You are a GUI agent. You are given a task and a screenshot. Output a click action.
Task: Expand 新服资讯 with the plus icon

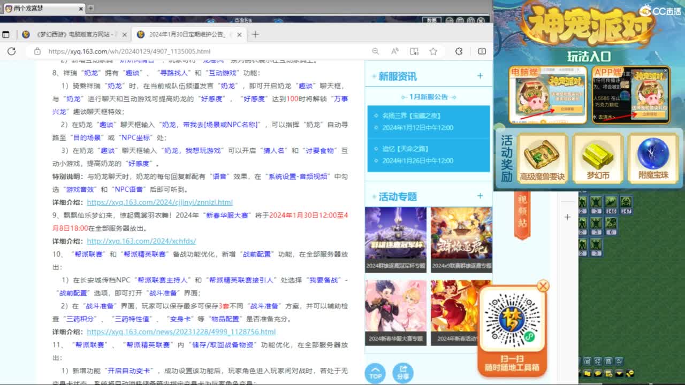(x=480, y=76)
